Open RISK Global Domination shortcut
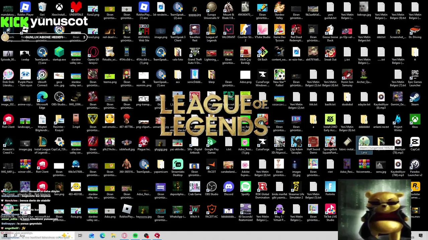The height and width of the screenshot is (240, 428). tap(262, 190)
